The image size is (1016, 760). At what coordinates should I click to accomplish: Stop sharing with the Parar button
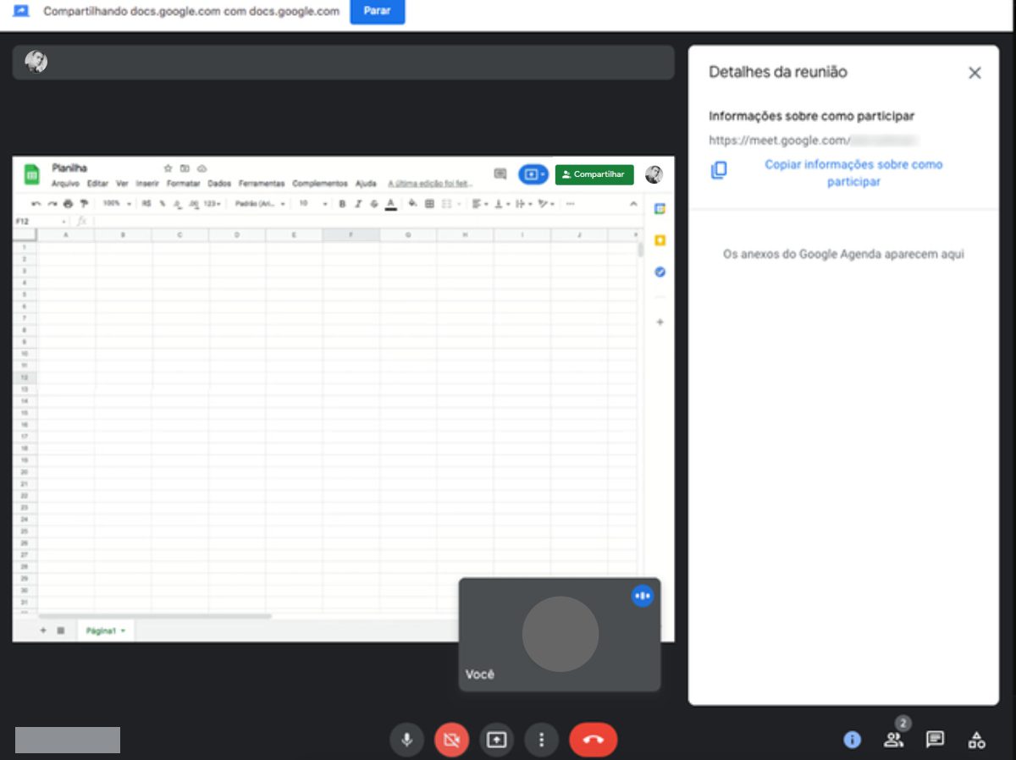point(377,12)
